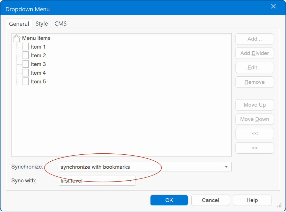Viewport: 286px width, 212px height.
Task: Switch to the Style tab
Action: [x=42, y=24]
